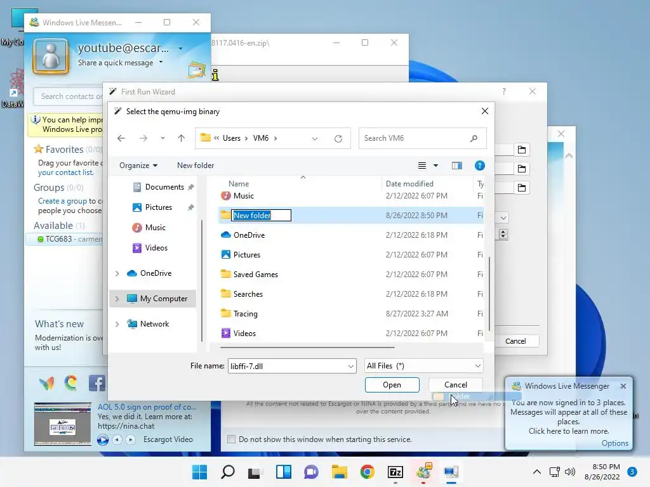The image size is (650, 487).
Task: Open the Organize dropdown menu
Action: point(138,166)
